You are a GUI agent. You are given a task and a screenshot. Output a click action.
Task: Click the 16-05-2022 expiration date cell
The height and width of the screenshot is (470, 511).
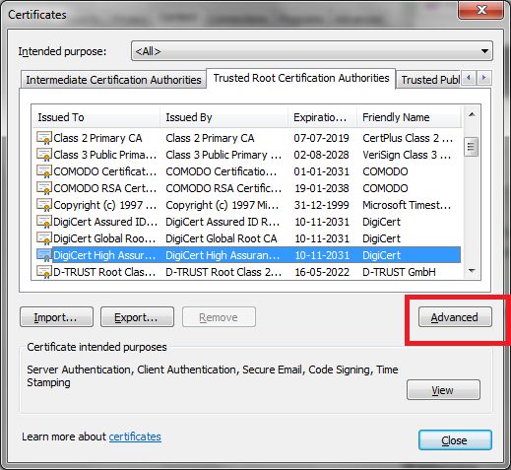click(x=322, y=272)
